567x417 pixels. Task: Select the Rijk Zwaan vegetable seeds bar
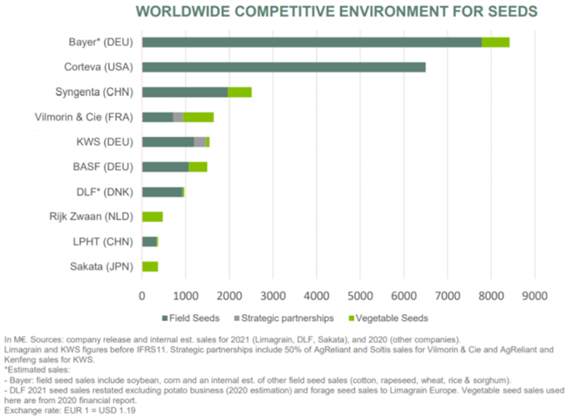pyautogui.click(x=153, y=216)
